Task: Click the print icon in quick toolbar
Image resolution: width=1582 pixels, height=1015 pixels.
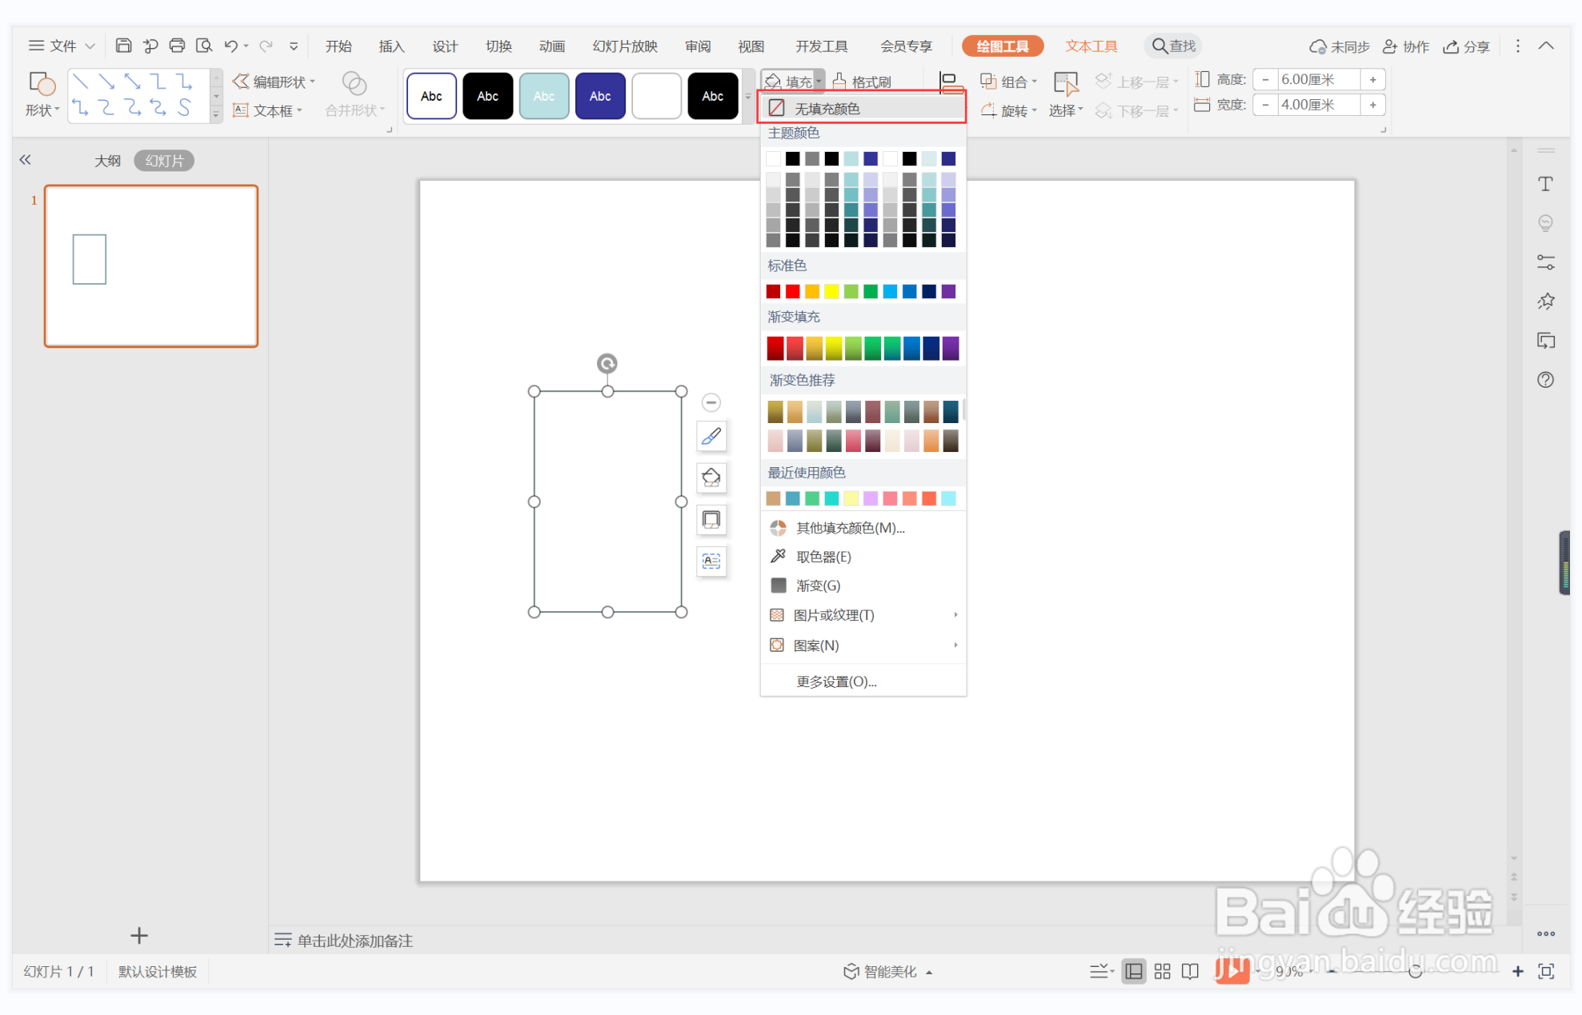Action: pyautogui.click(x=177, y=46)
